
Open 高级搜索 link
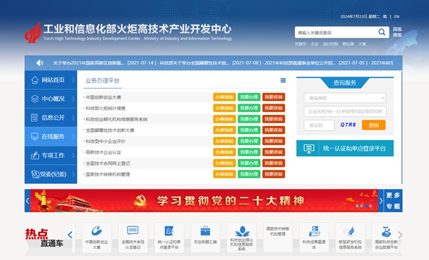pyautogui.click(x=397, y=32)
